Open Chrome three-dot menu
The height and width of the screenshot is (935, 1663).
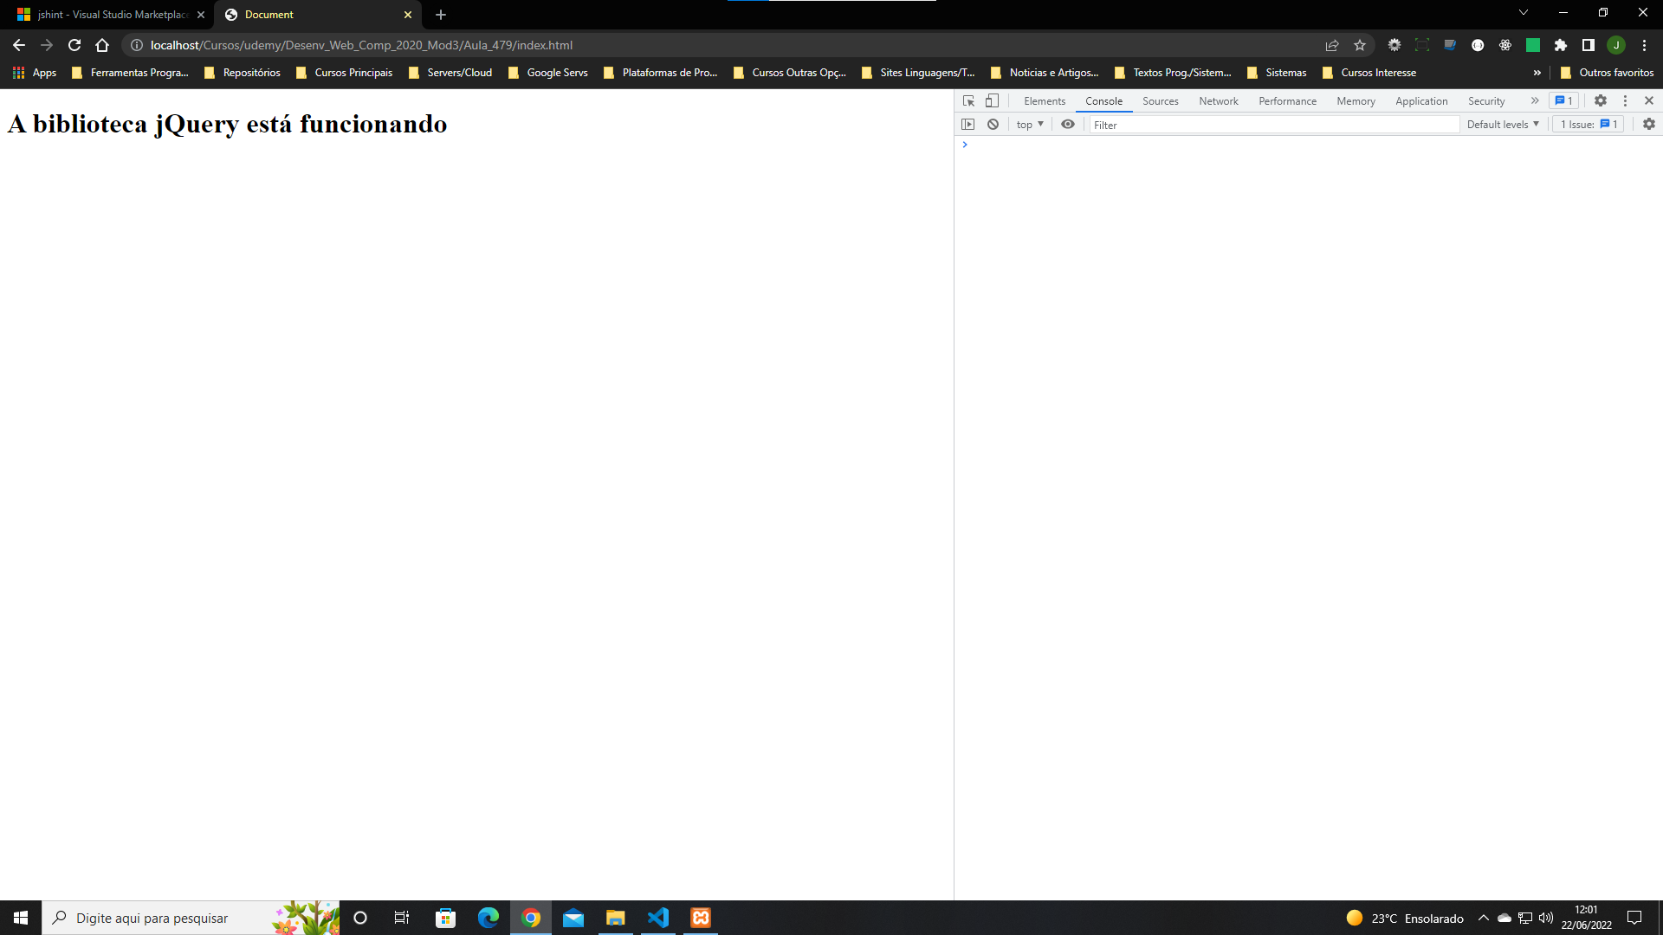tap(1644, 45)
